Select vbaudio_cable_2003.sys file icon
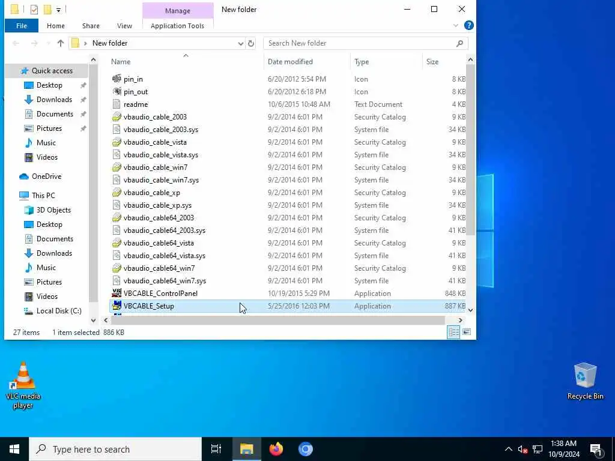Image resolution: width=615 pixels, height=461 pixels. (117, 130)
